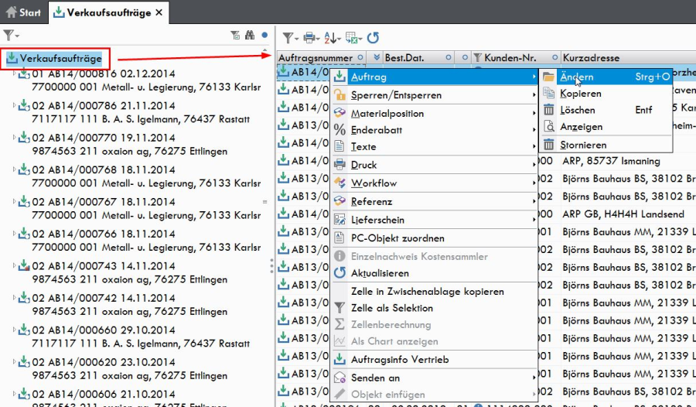Select tree item 02 AB14/000742 14.11.2014
The height and width of the screenshot is (407, 696).
pyautogui.click(x=103, y=298)
